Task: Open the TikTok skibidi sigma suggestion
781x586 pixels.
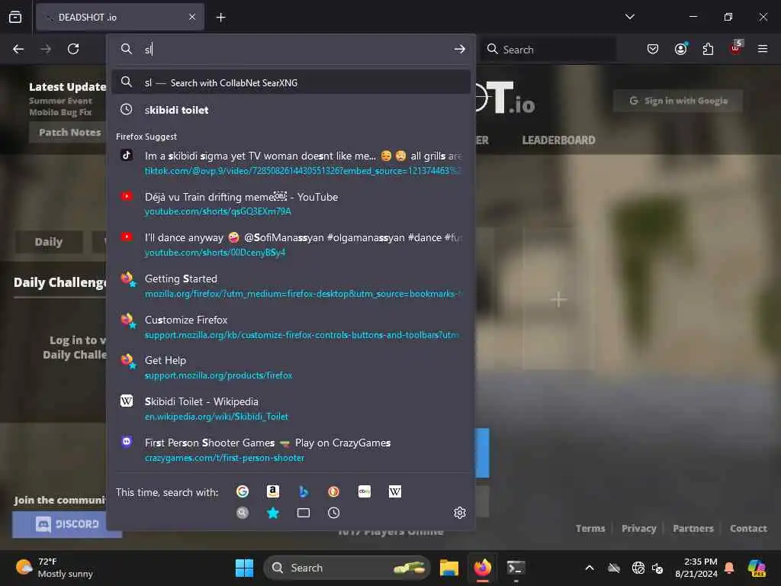Action: click(291, 163)
